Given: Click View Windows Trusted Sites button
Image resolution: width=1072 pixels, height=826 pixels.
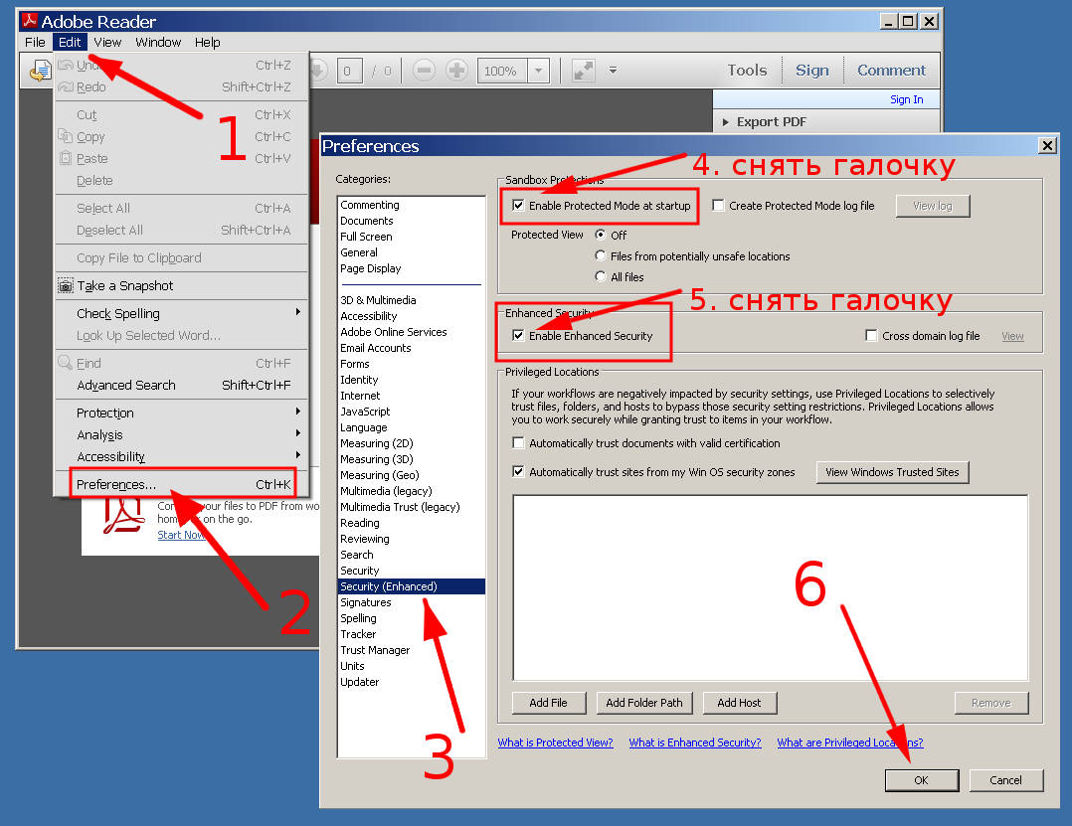Looking at the screenshot, I should 892,472.
